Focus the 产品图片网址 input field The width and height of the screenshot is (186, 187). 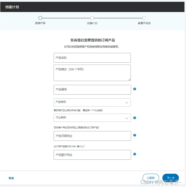92,155
